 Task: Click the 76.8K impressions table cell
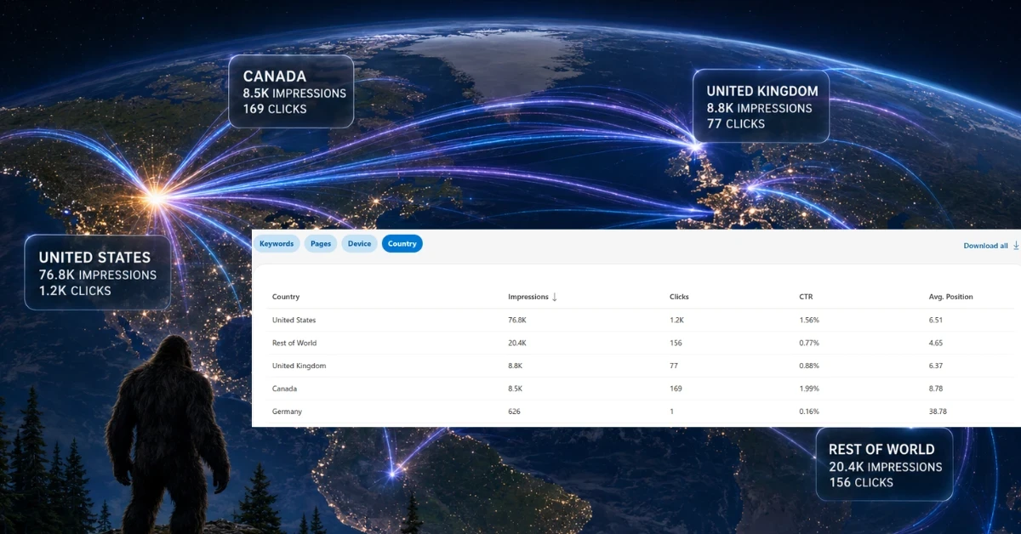point(516,321)
